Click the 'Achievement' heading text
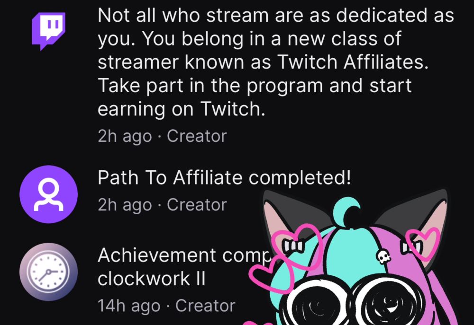474x325 pixels. click(156, 255)
